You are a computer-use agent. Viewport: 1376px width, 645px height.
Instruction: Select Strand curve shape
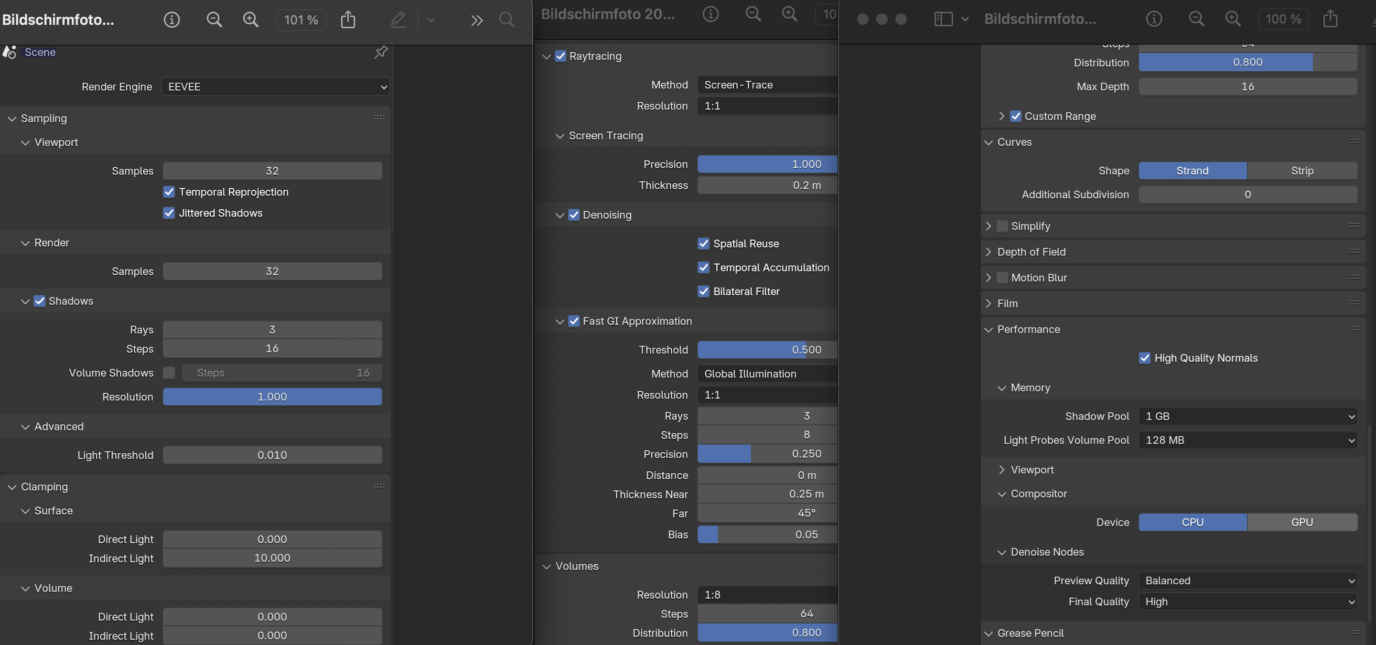1192,171
